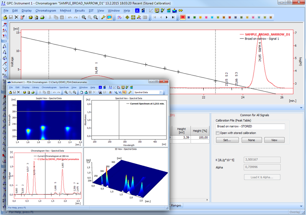Open the Spectrum menu in PDA window
306x215 pixels.
(64, 87)
